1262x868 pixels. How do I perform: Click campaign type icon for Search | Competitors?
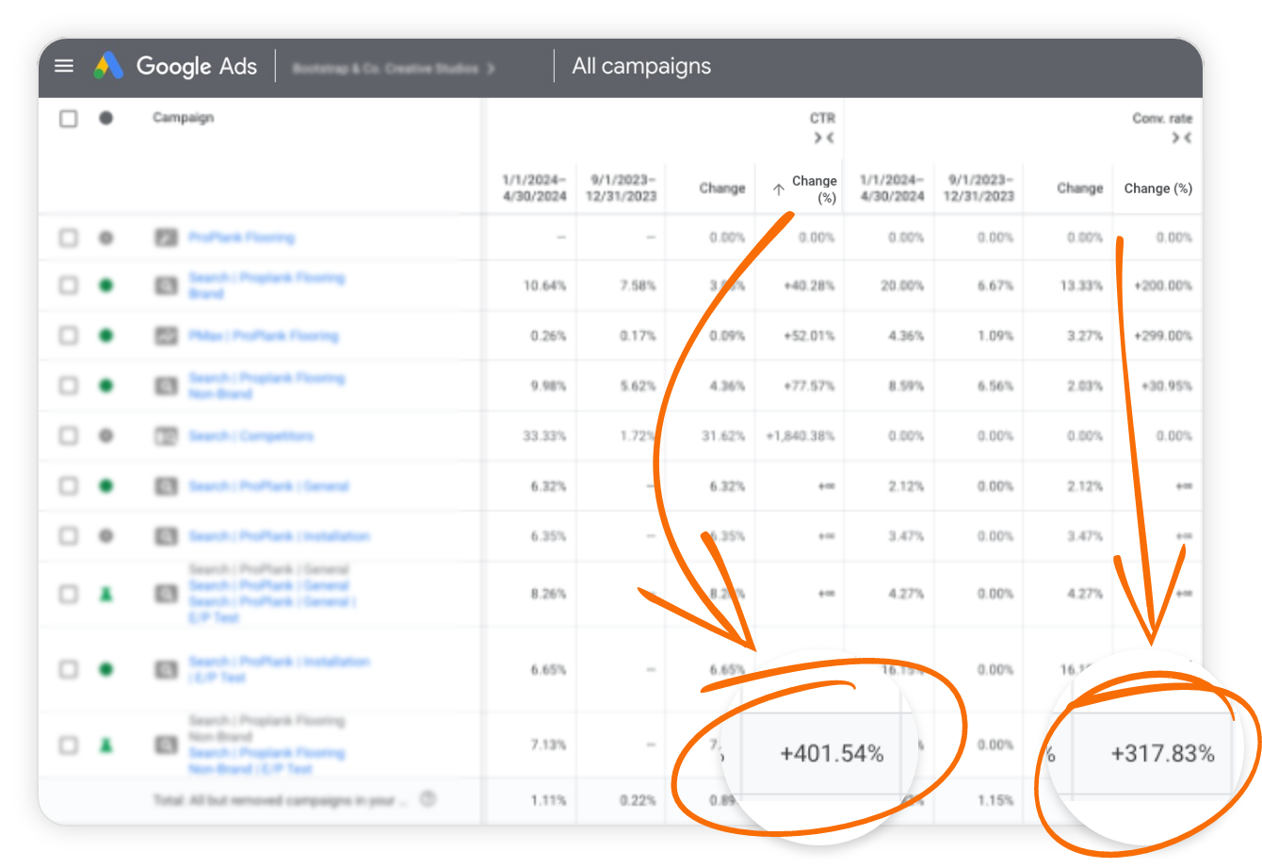[x=166, y=436]
